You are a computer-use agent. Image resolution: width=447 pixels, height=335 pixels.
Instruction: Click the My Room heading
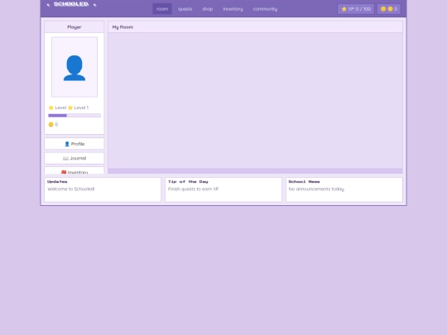point(123,27)
